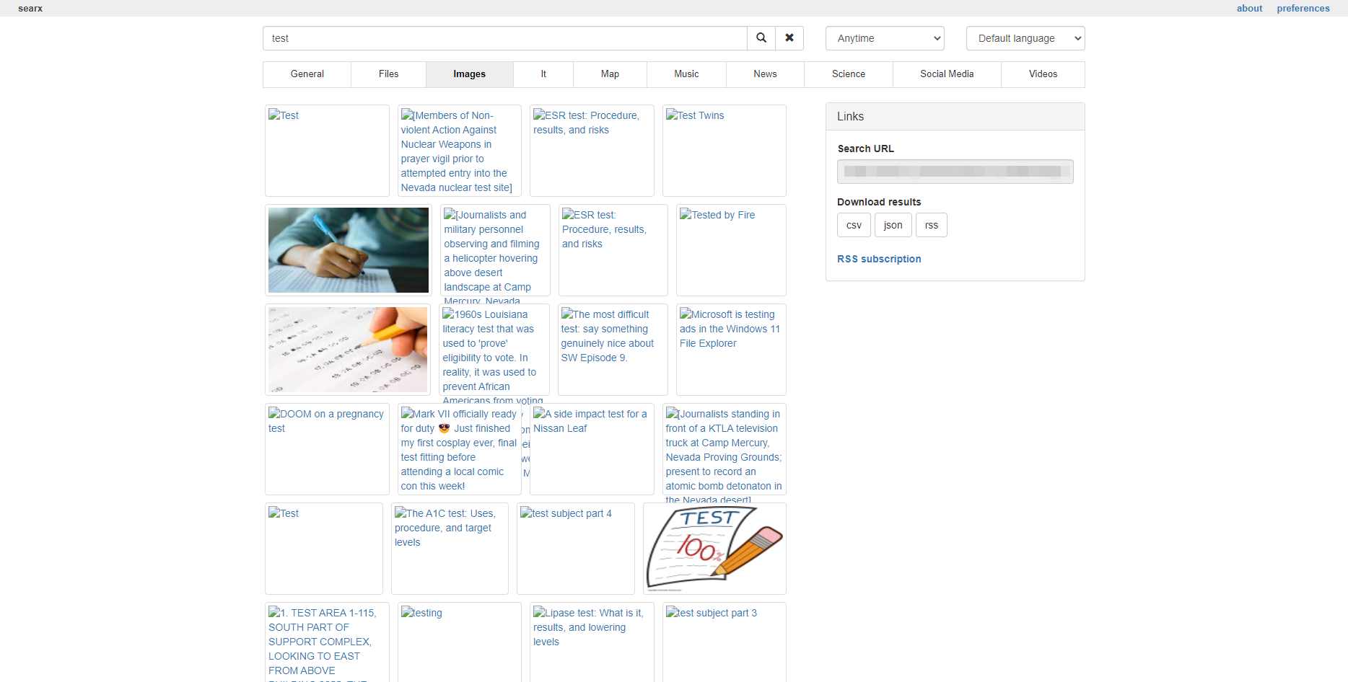Switch to the News tab
This screenshot has height=682, width=1348.
pos(764,74)
